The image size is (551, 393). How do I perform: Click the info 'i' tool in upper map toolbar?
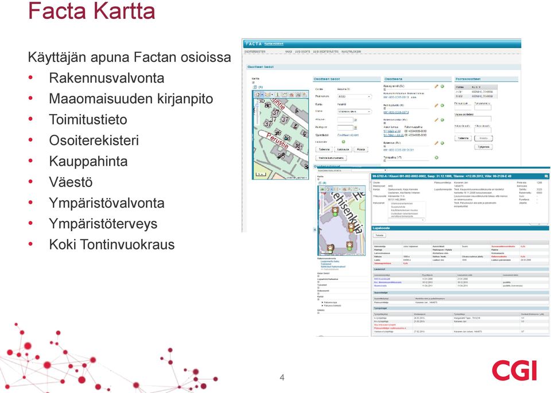[x=277, y=95]
